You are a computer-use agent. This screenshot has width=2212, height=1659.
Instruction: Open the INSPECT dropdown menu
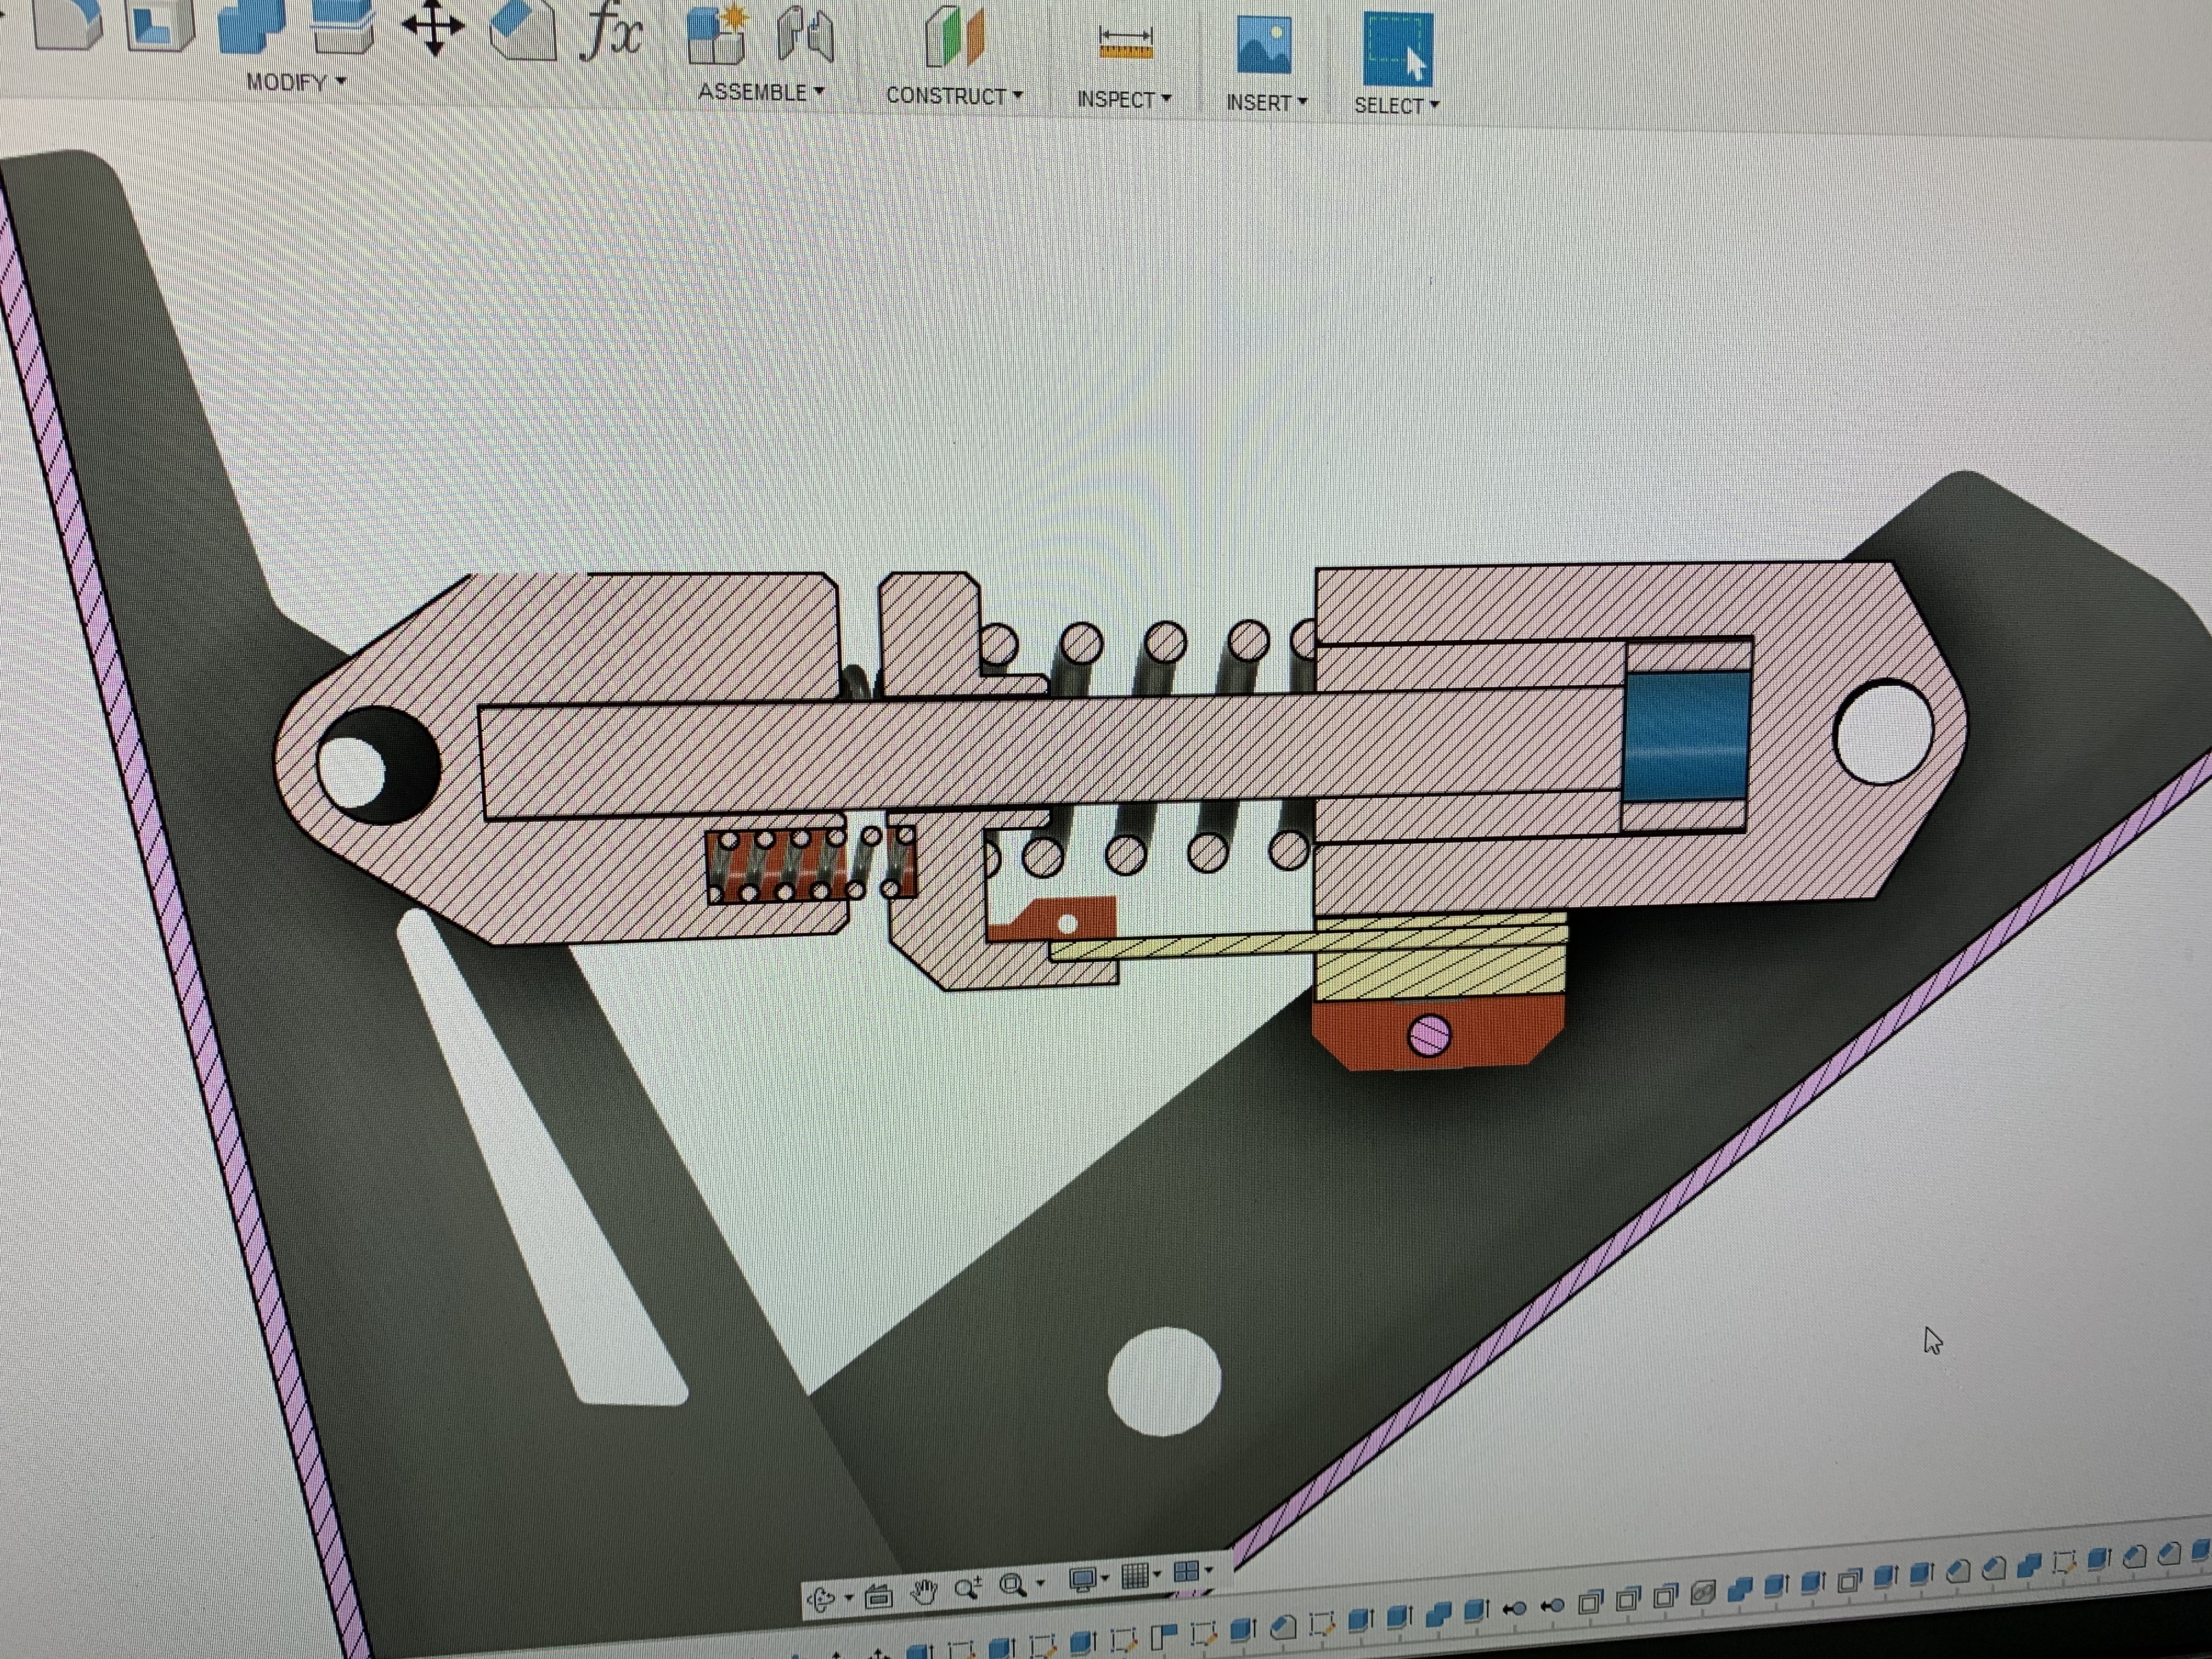click(x=1124, y=100)
